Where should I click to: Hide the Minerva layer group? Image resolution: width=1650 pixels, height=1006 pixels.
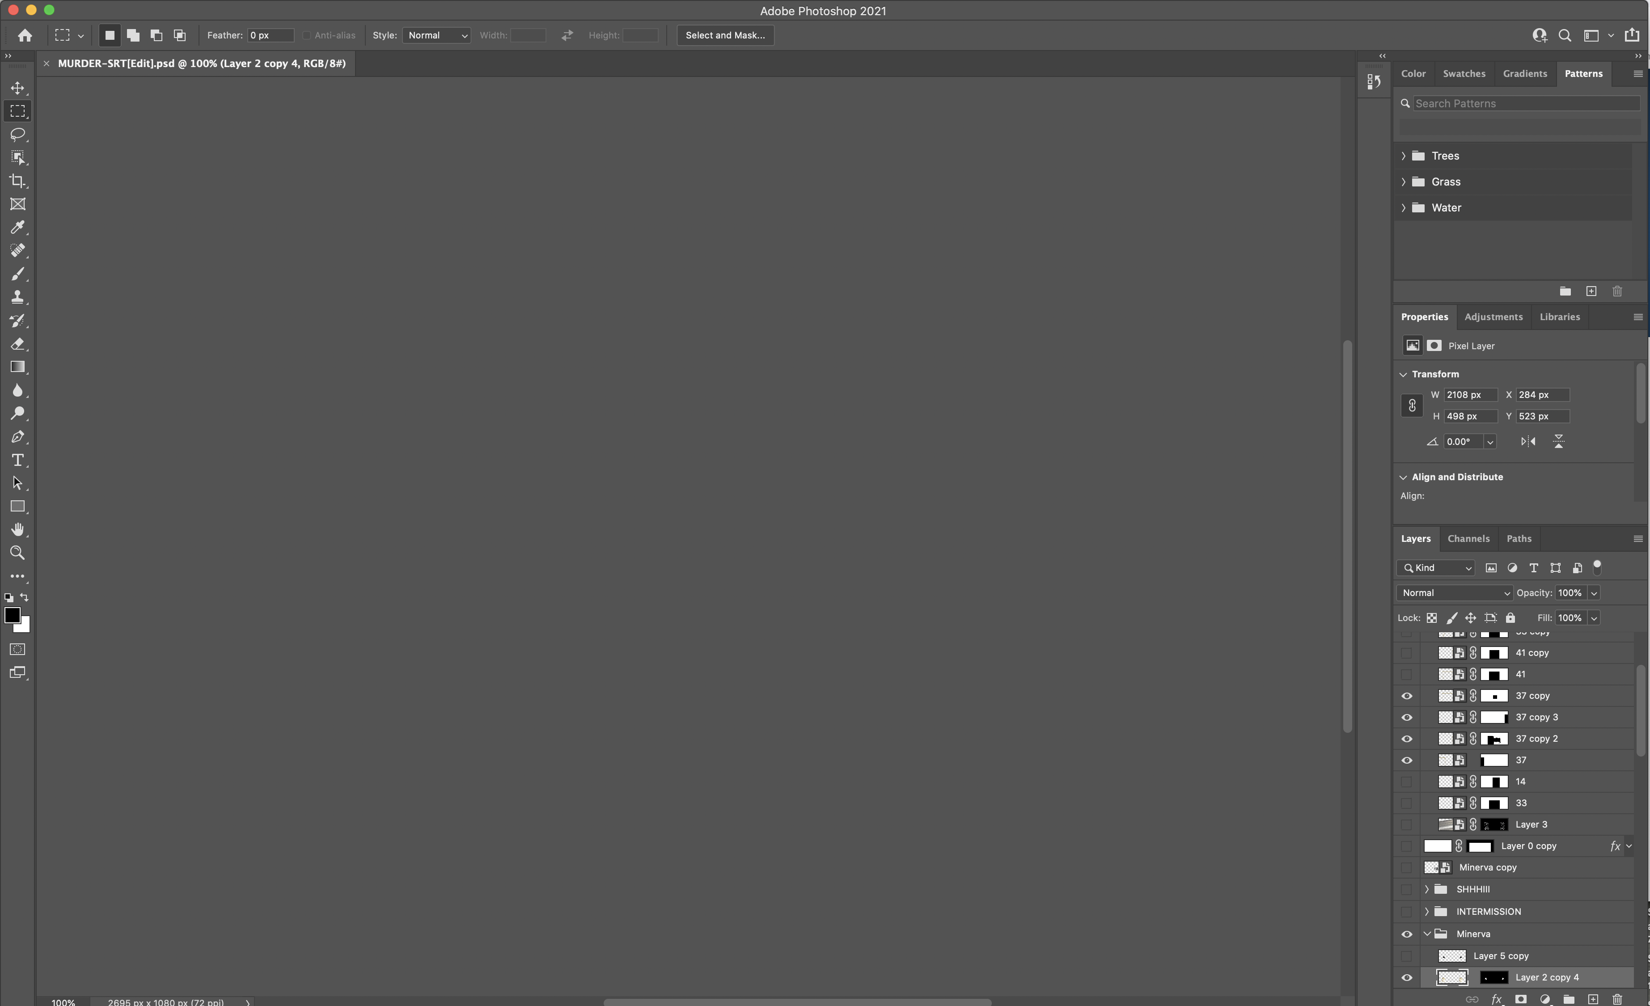pyautogui.click(x=1407, y=934)
